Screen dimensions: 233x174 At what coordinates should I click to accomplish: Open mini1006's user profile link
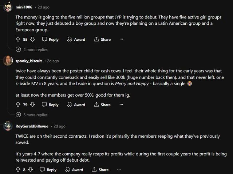click(24, 7)
